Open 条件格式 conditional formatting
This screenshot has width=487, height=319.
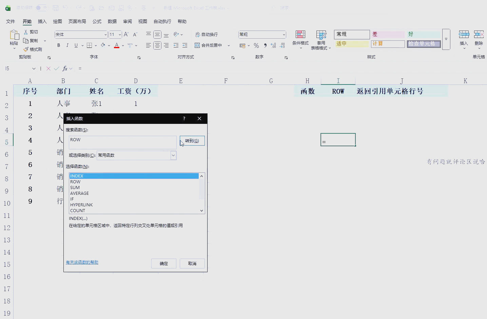click(x=300, y=40)
